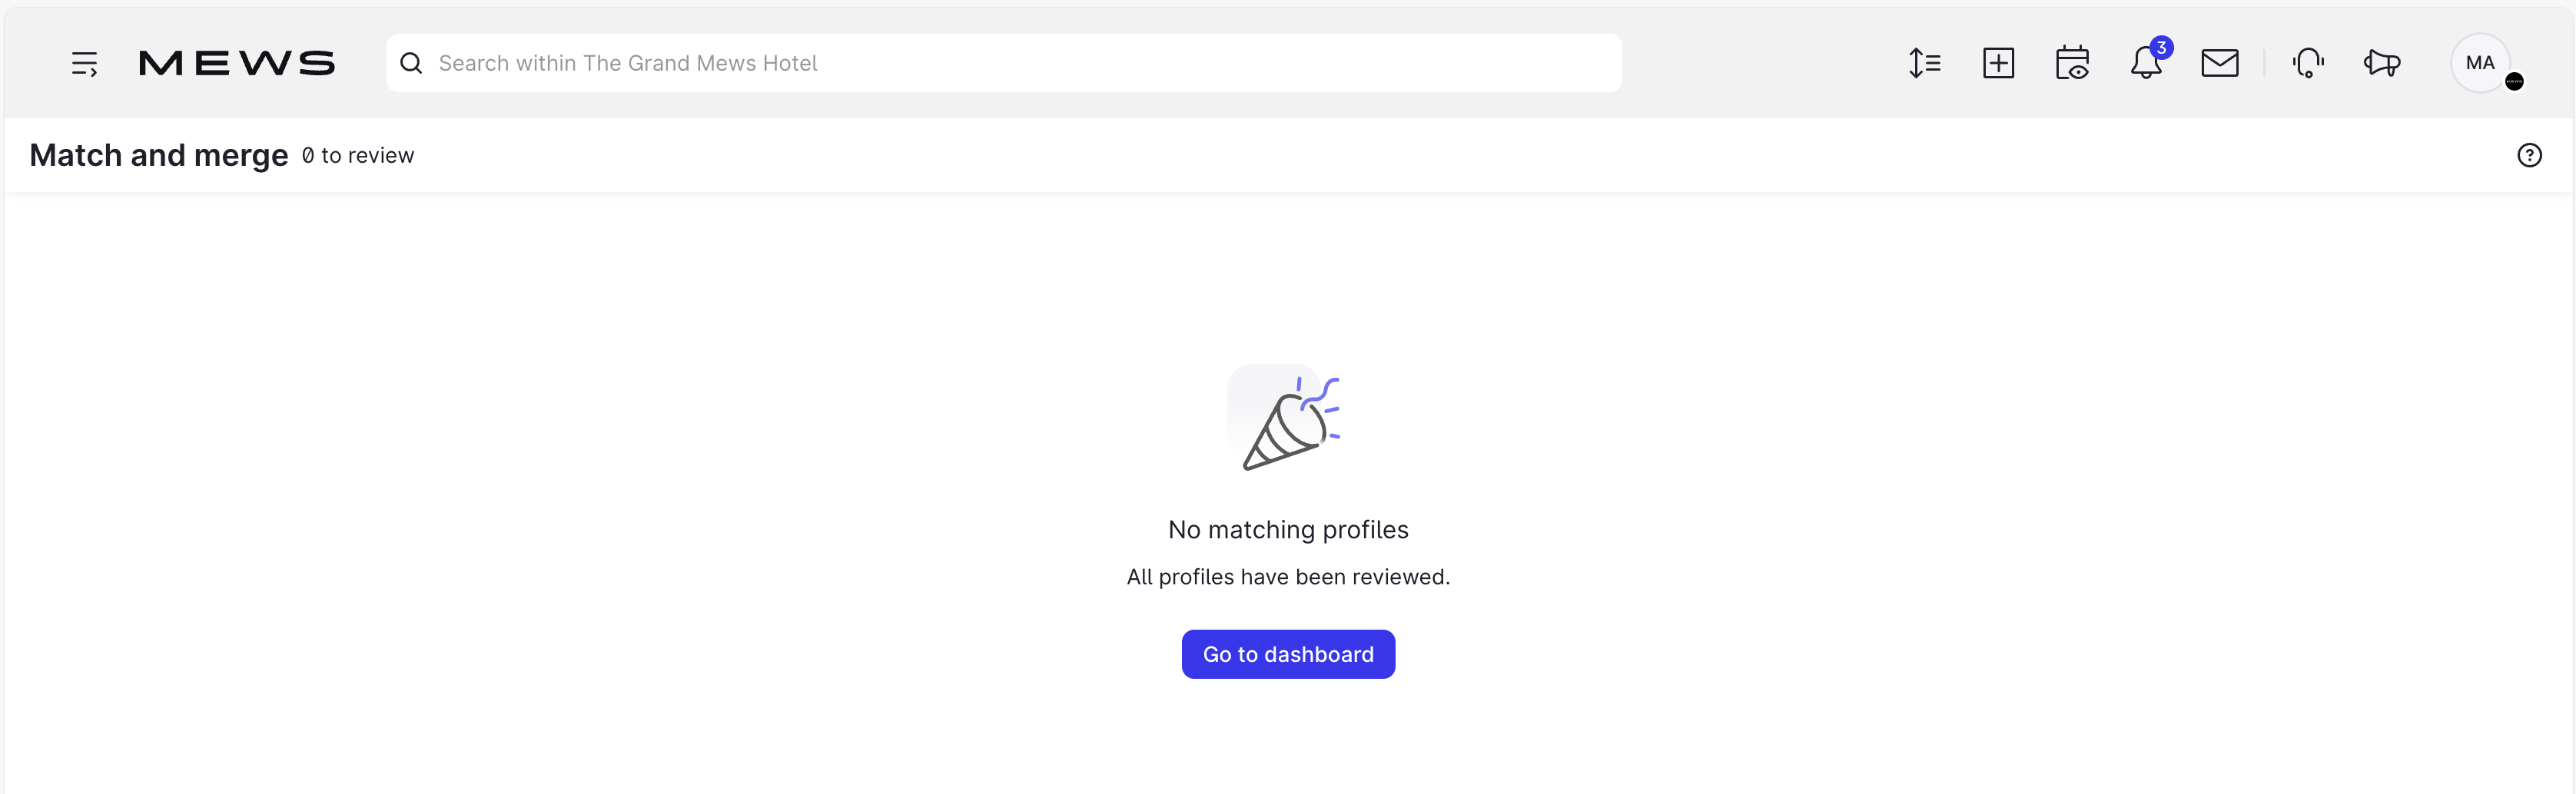Select the Match and merge page title

point(158,155)
